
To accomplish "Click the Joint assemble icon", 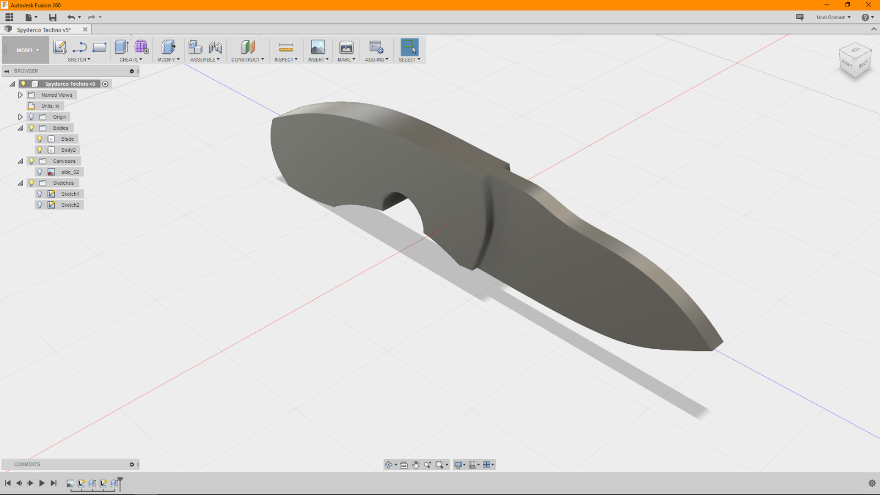I will coord(215,47).
